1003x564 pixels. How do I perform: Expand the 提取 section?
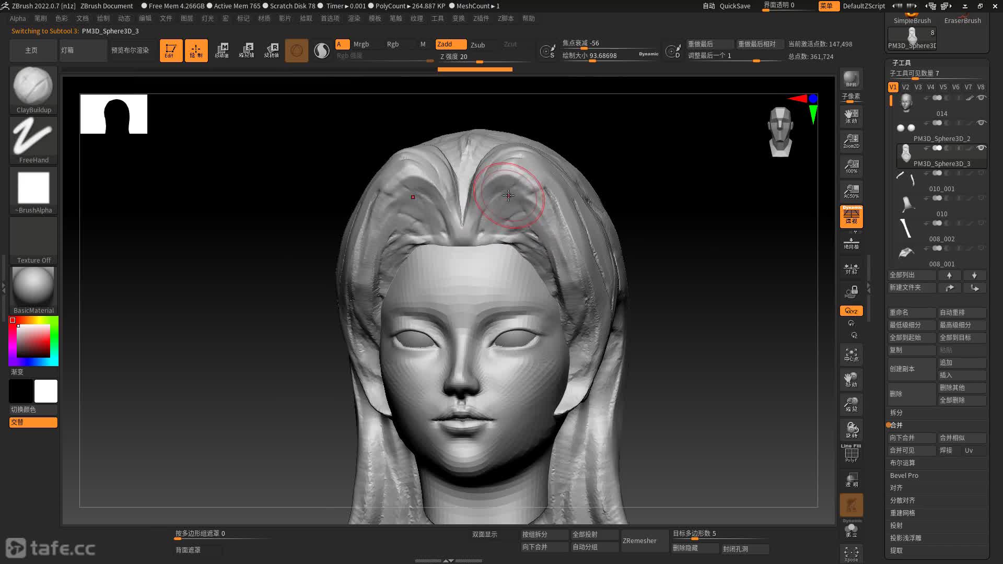896,550
